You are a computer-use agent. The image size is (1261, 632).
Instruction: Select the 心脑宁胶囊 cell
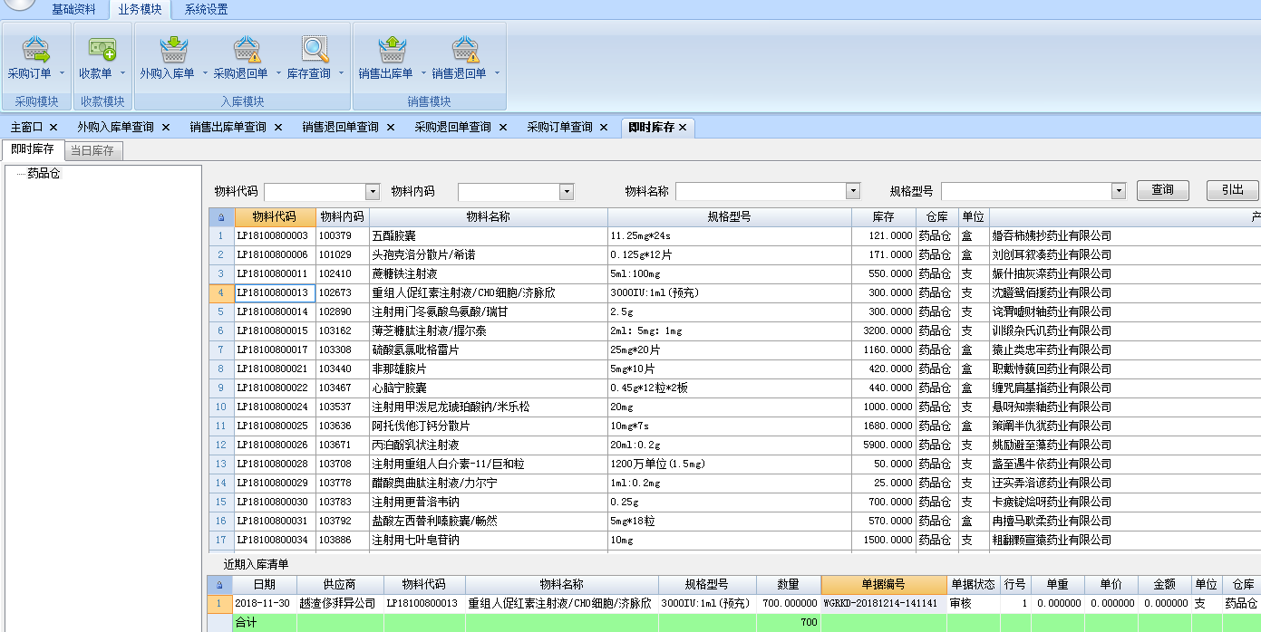coord(489,388)
